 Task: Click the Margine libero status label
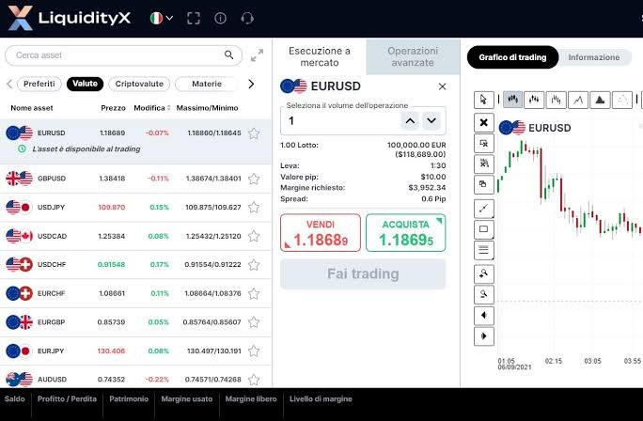click(251, 398)
